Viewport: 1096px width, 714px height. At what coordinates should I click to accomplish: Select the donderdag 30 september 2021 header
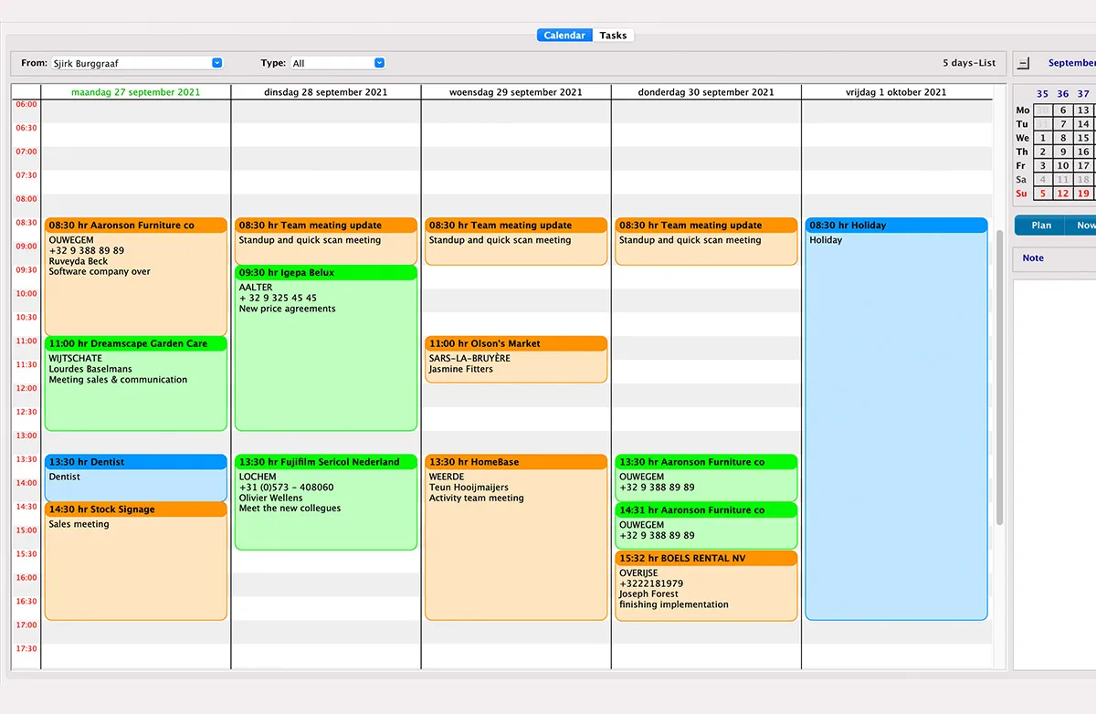[x=706, y=92]
